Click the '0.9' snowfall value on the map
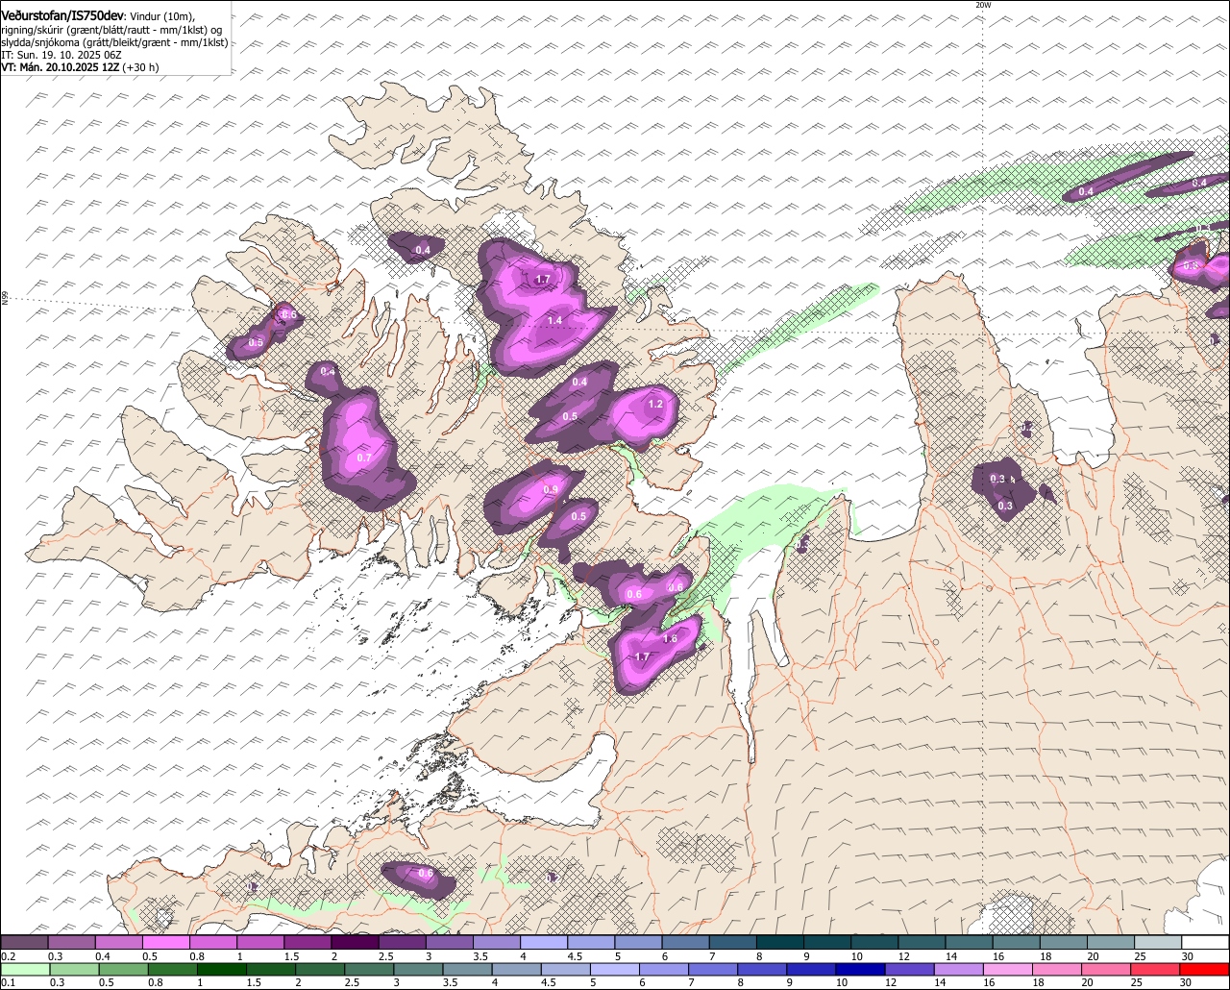1230x990 pixels. pyautogui.click(x=551, y=490)
